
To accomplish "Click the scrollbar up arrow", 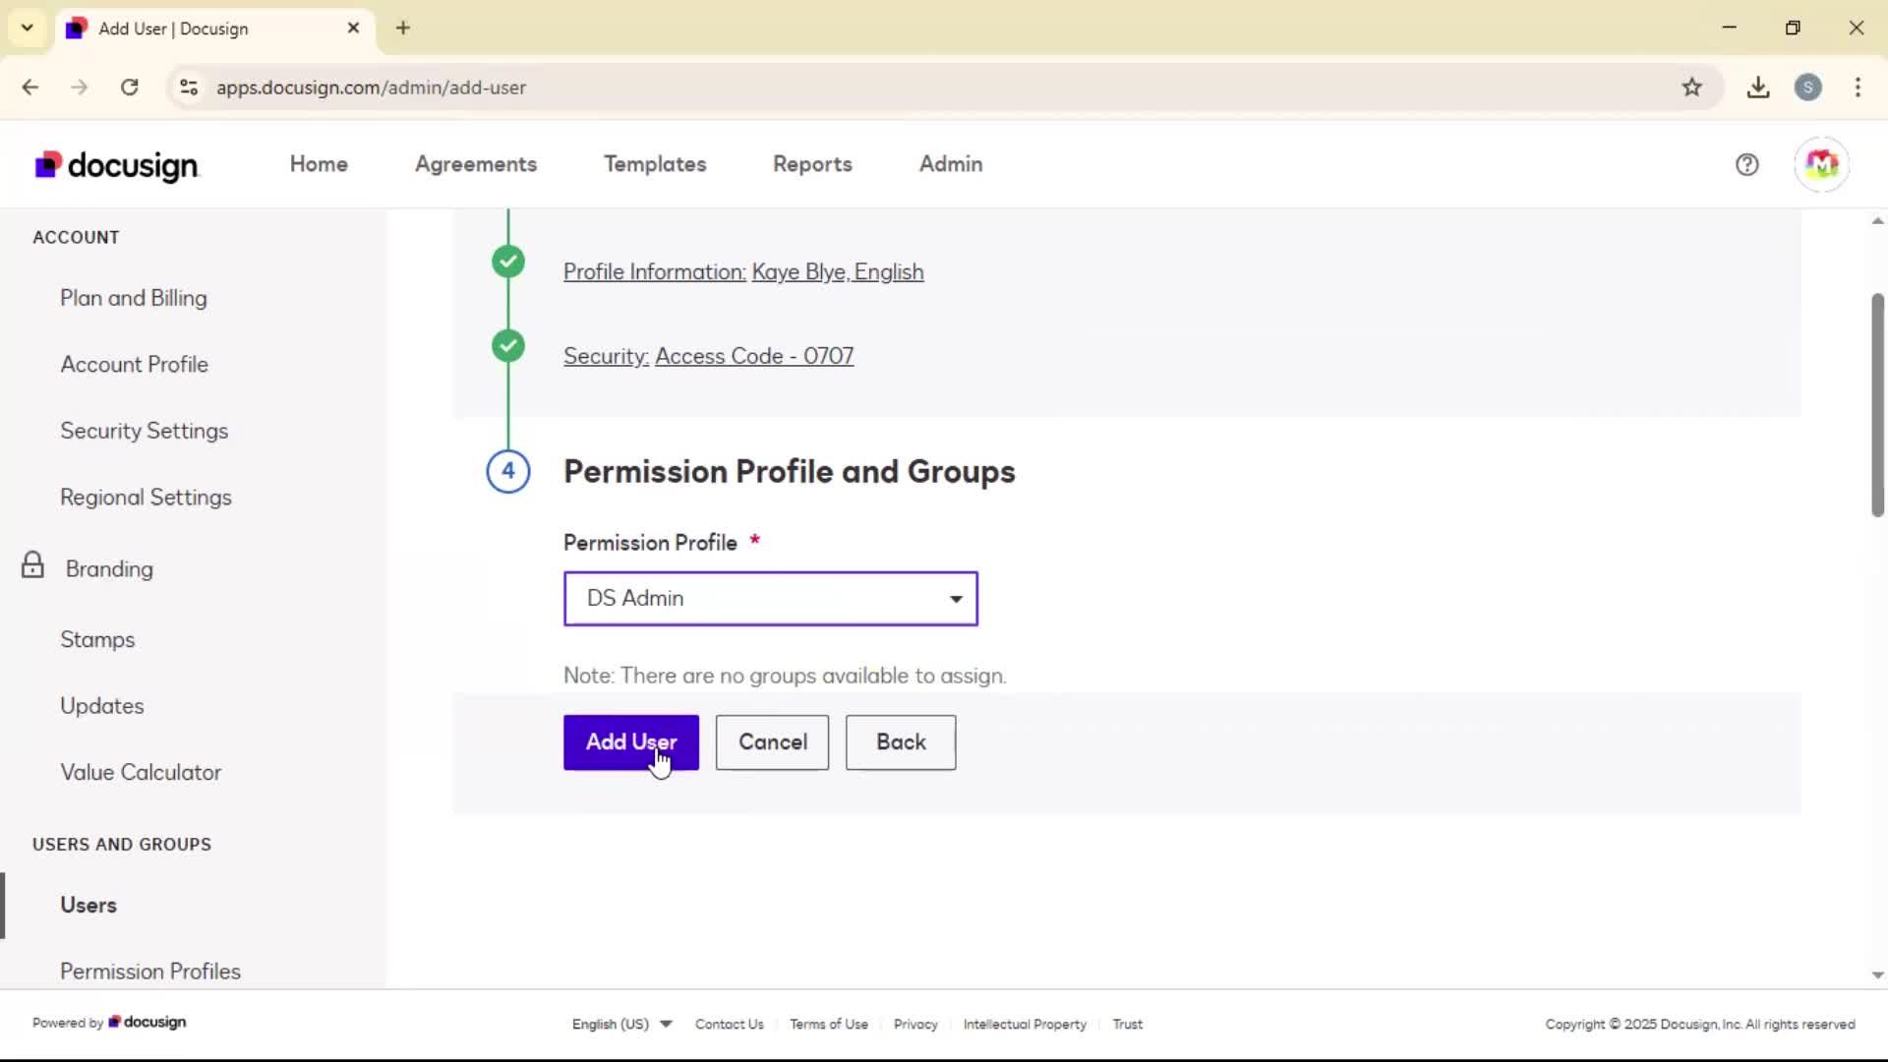I will [1877, 221].
